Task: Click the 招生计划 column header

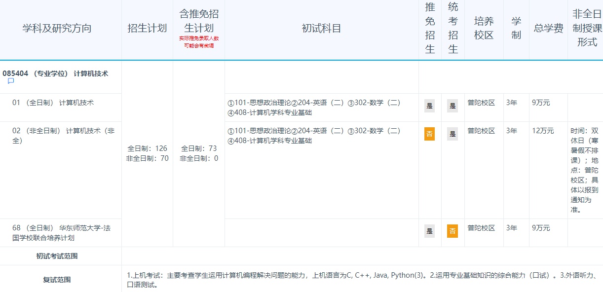Action: tap(147, 28)
